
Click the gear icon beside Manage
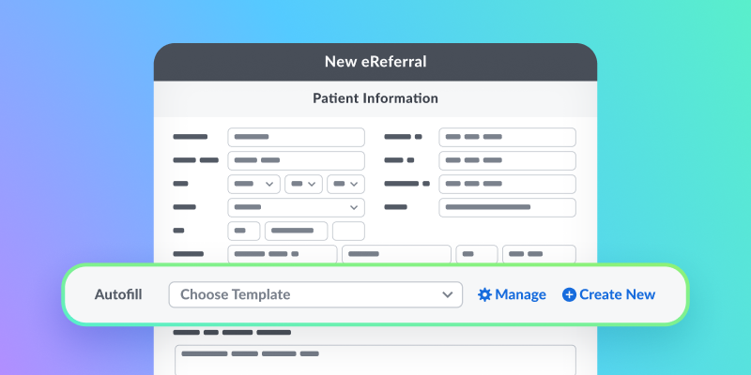coord(484,294)
